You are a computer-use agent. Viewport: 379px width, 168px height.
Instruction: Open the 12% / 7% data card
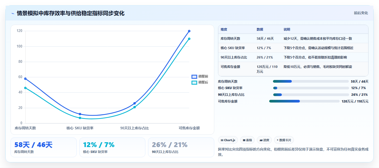pyautogui.click(x=112, y=147)
